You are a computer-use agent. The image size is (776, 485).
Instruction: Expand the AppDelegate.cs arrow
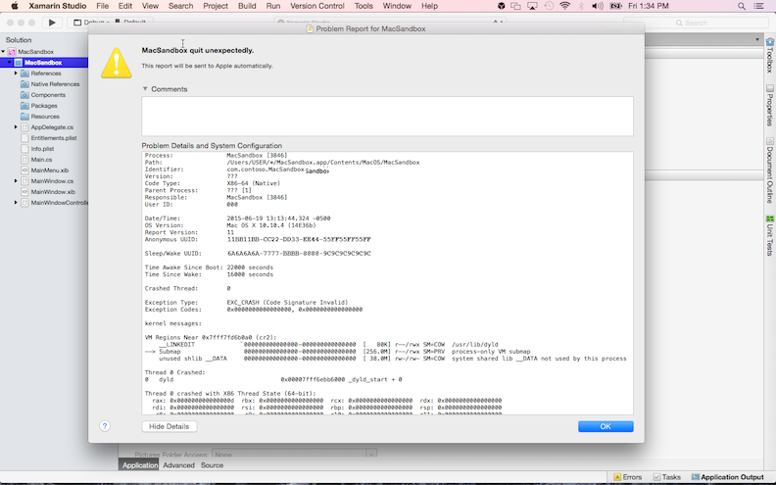[x=16, y=127]
